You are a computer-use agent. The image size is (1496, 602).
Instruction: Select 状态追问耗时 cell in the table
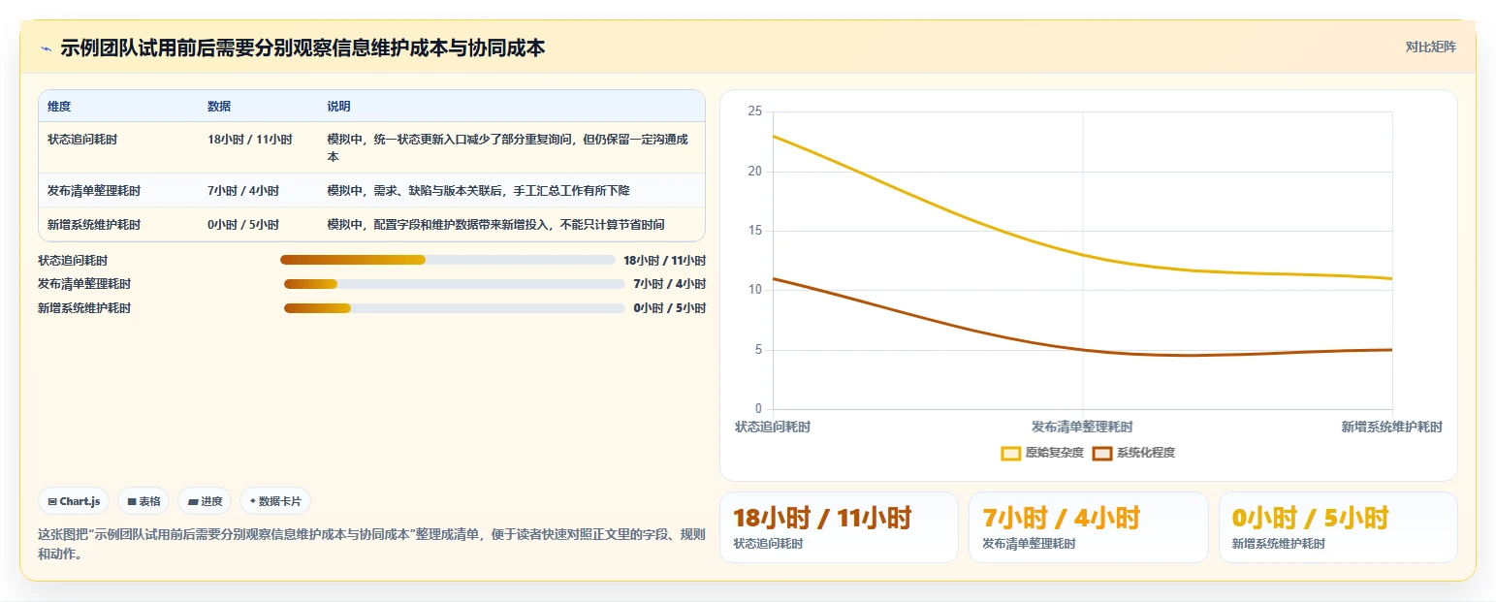click(x=82, y=140)
